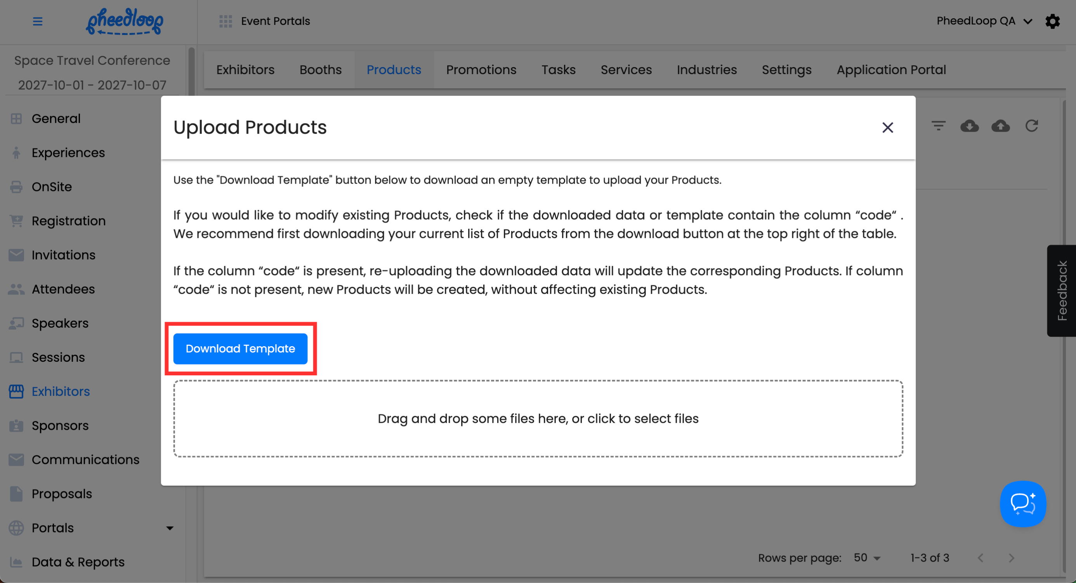Click the refresh table icon

click(x=1032, y=126)
